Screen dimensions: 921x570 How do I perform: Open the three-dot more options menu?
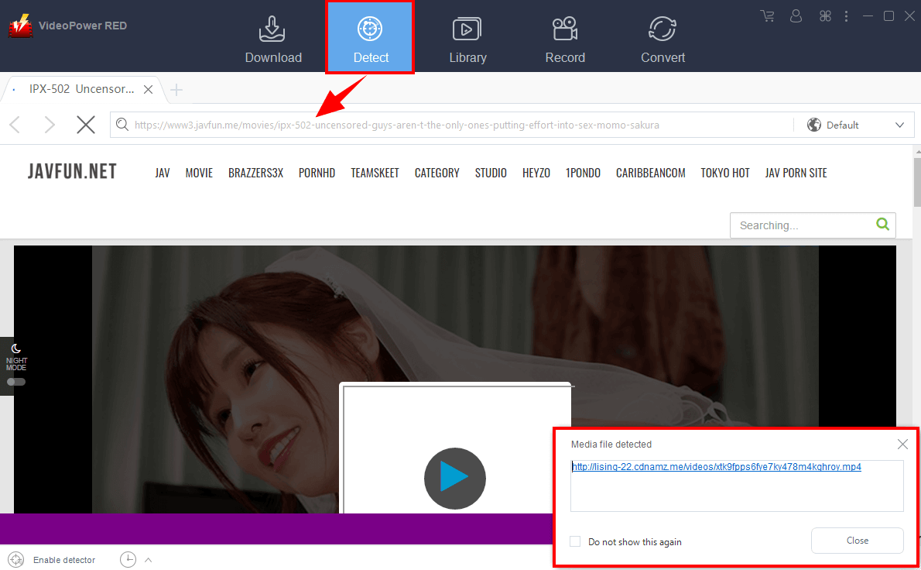(x=847, y=15)
